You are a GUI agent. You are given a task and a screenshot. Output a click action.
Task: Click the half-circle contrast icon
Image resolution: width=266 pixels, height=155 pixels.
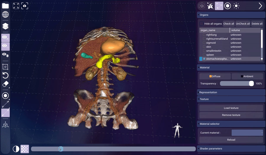pyautogui.click(x=16, y=149)
